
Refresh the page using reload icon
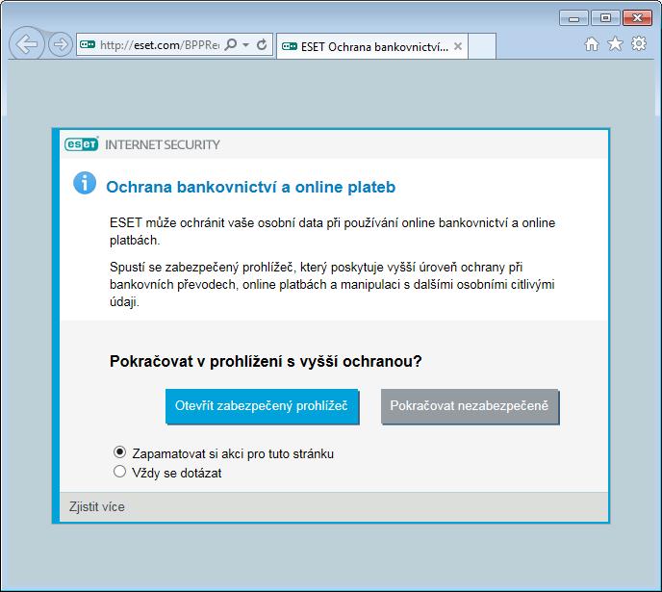262,44
